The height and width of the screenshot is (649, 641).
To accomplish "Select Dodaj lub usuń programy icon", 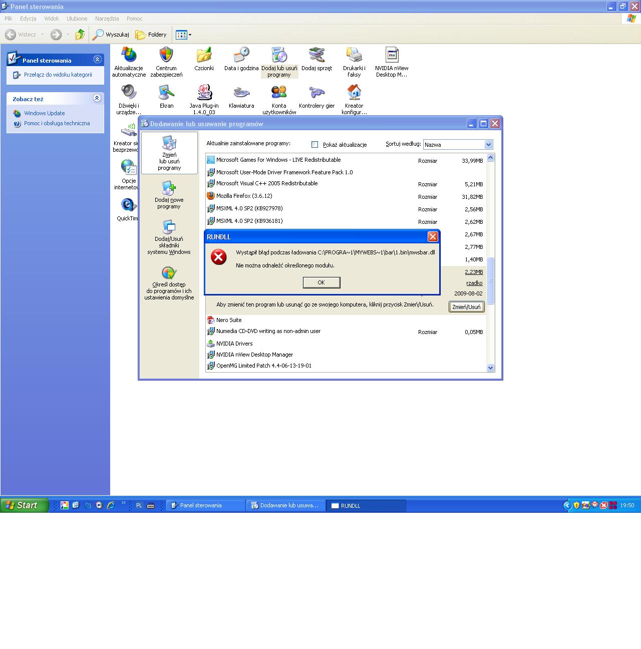I will point(279,62).
